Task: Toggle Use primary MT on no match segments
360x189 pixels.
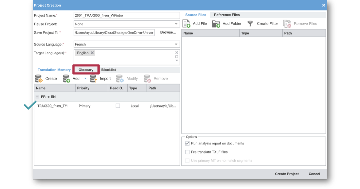Action: click(x=187, y=161)
